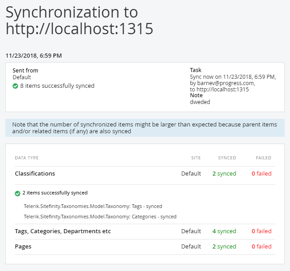Click the SITE column header
The image size is (290, 271).
pos(195,158)
